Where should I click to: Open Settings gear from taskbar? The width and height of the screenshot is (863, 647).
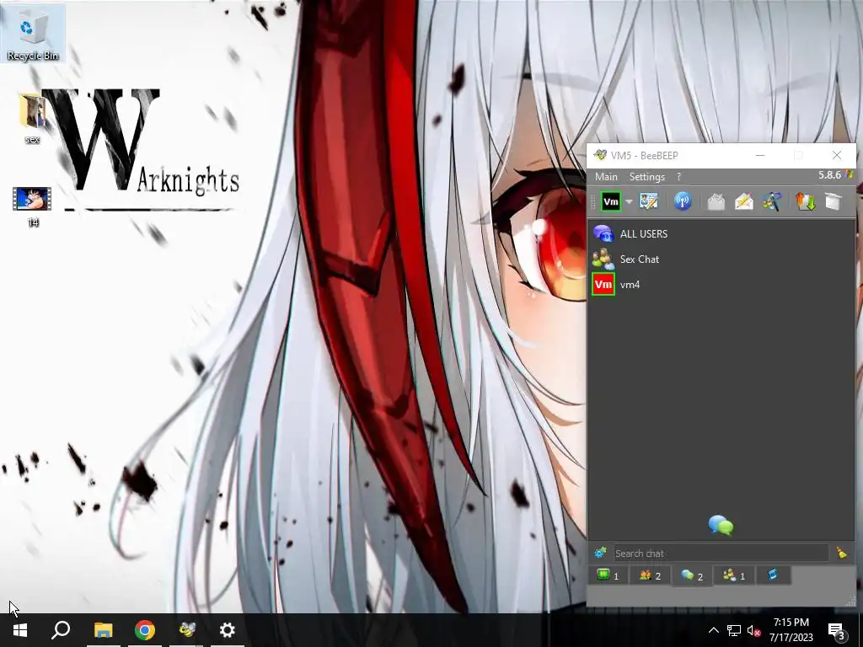click(228, 630)
